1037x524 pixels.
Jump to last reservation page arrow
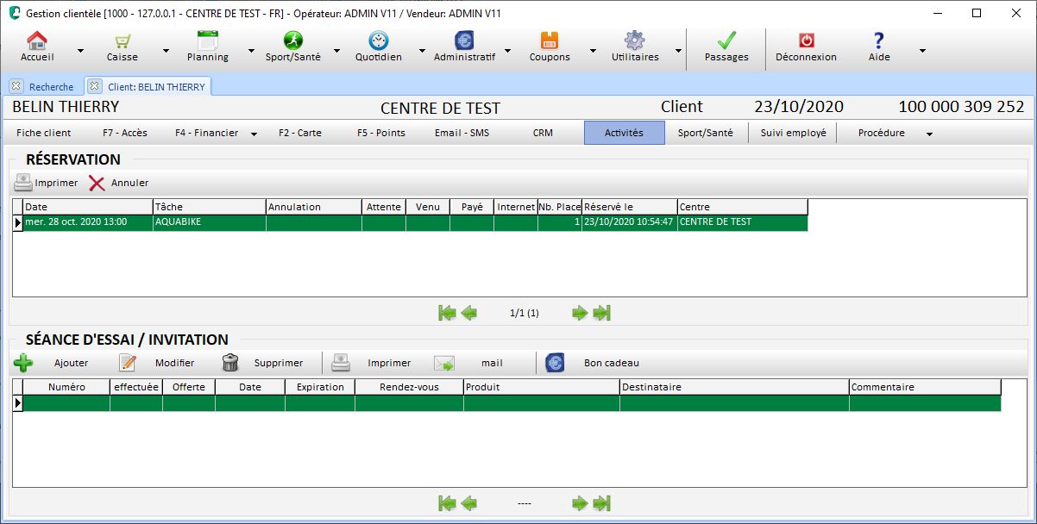[x=601, y=313]
